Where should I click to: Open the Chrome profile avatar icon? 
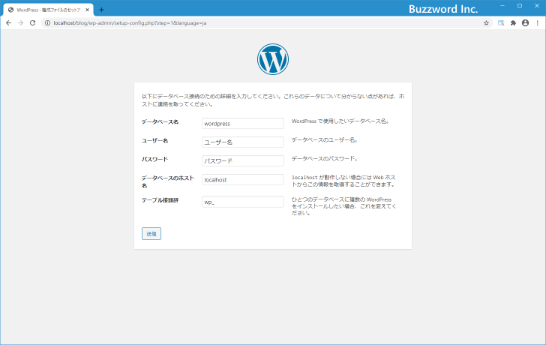[x=525, y=23]
